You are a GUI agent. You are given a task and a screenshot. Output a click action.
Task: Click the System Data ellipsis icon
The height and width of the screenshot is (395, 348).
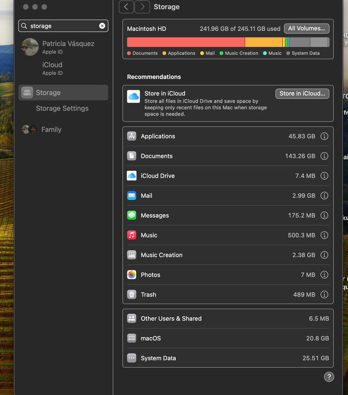coord(132,358)
